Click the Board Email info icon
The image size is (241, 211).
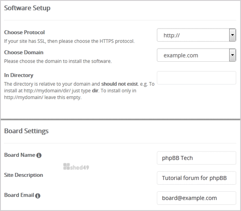coord(38,196)
